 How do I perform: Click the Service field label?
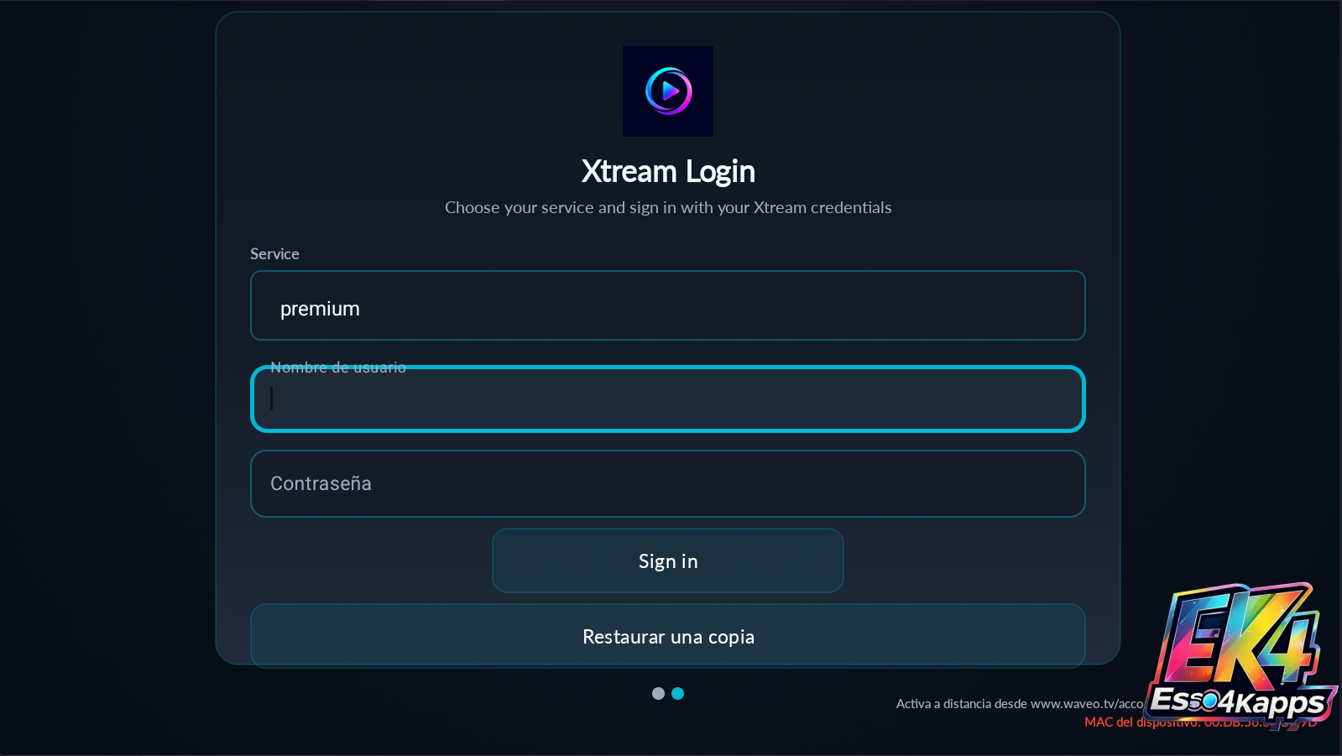pos(274,253)
